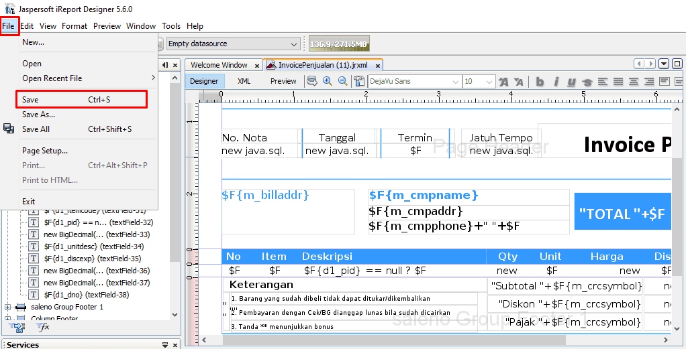Screen dimensions: 686x349
Task: Select $F{d1_unitdesc} (textField-34) in outline
Action: pyautogui.click(x=93, y=247)
